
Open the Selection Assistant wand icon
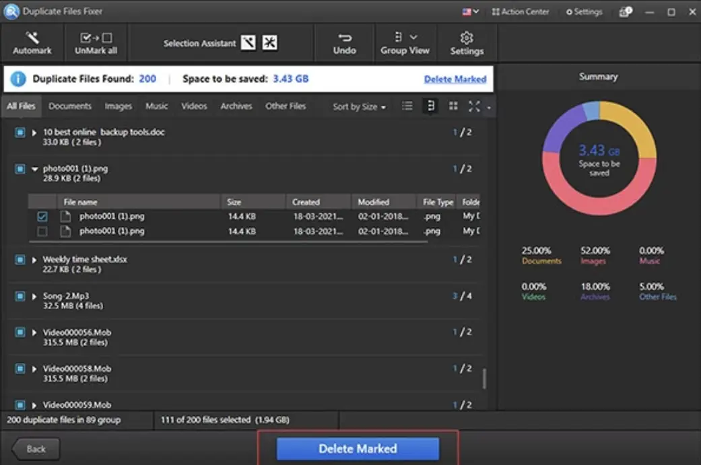coord(248,42)
